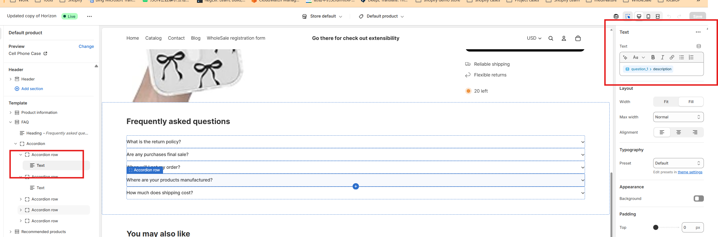Switch to mobile preview icon
The image size is (718, 237).
click(x=648, y=16)
